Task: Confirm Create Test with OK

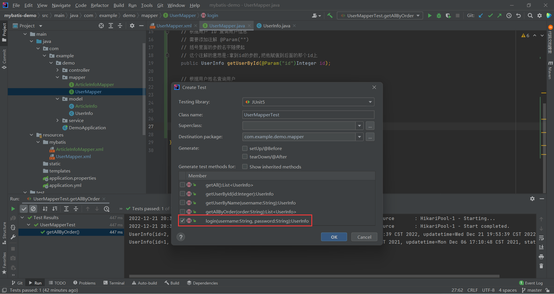Action: (334, 237)
